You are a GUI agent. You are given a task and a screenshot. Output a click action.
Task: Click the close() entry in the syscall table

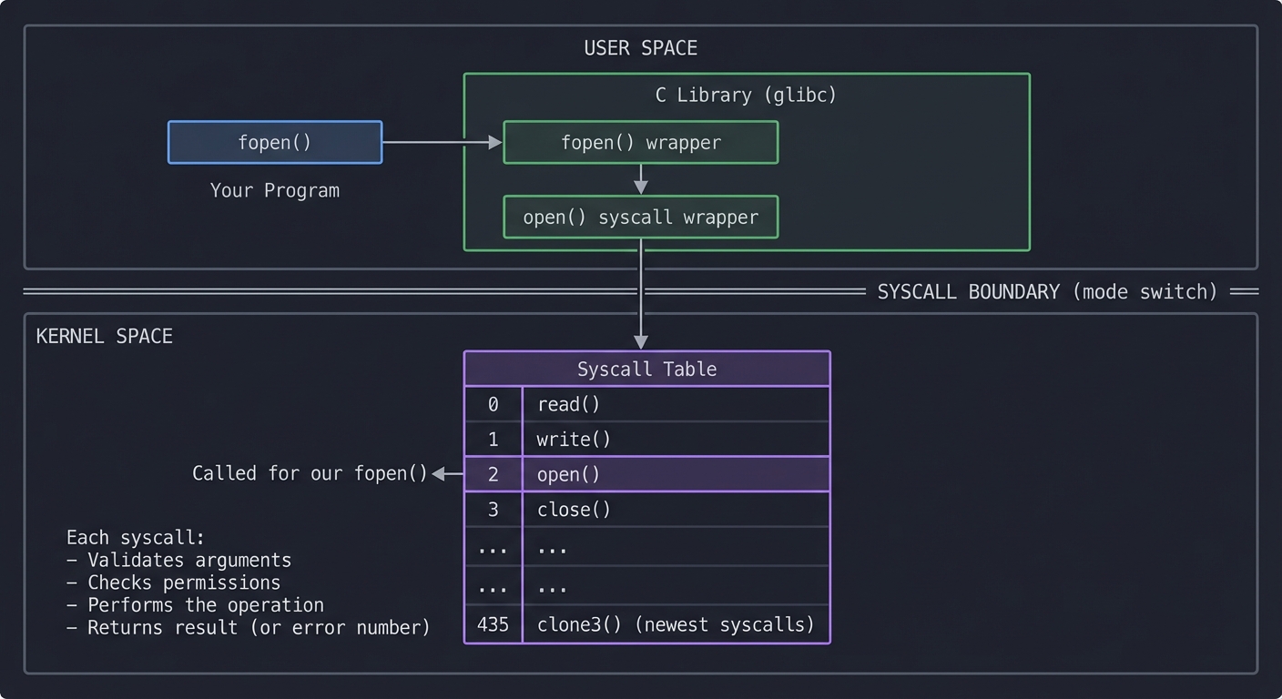pos(676,509)
